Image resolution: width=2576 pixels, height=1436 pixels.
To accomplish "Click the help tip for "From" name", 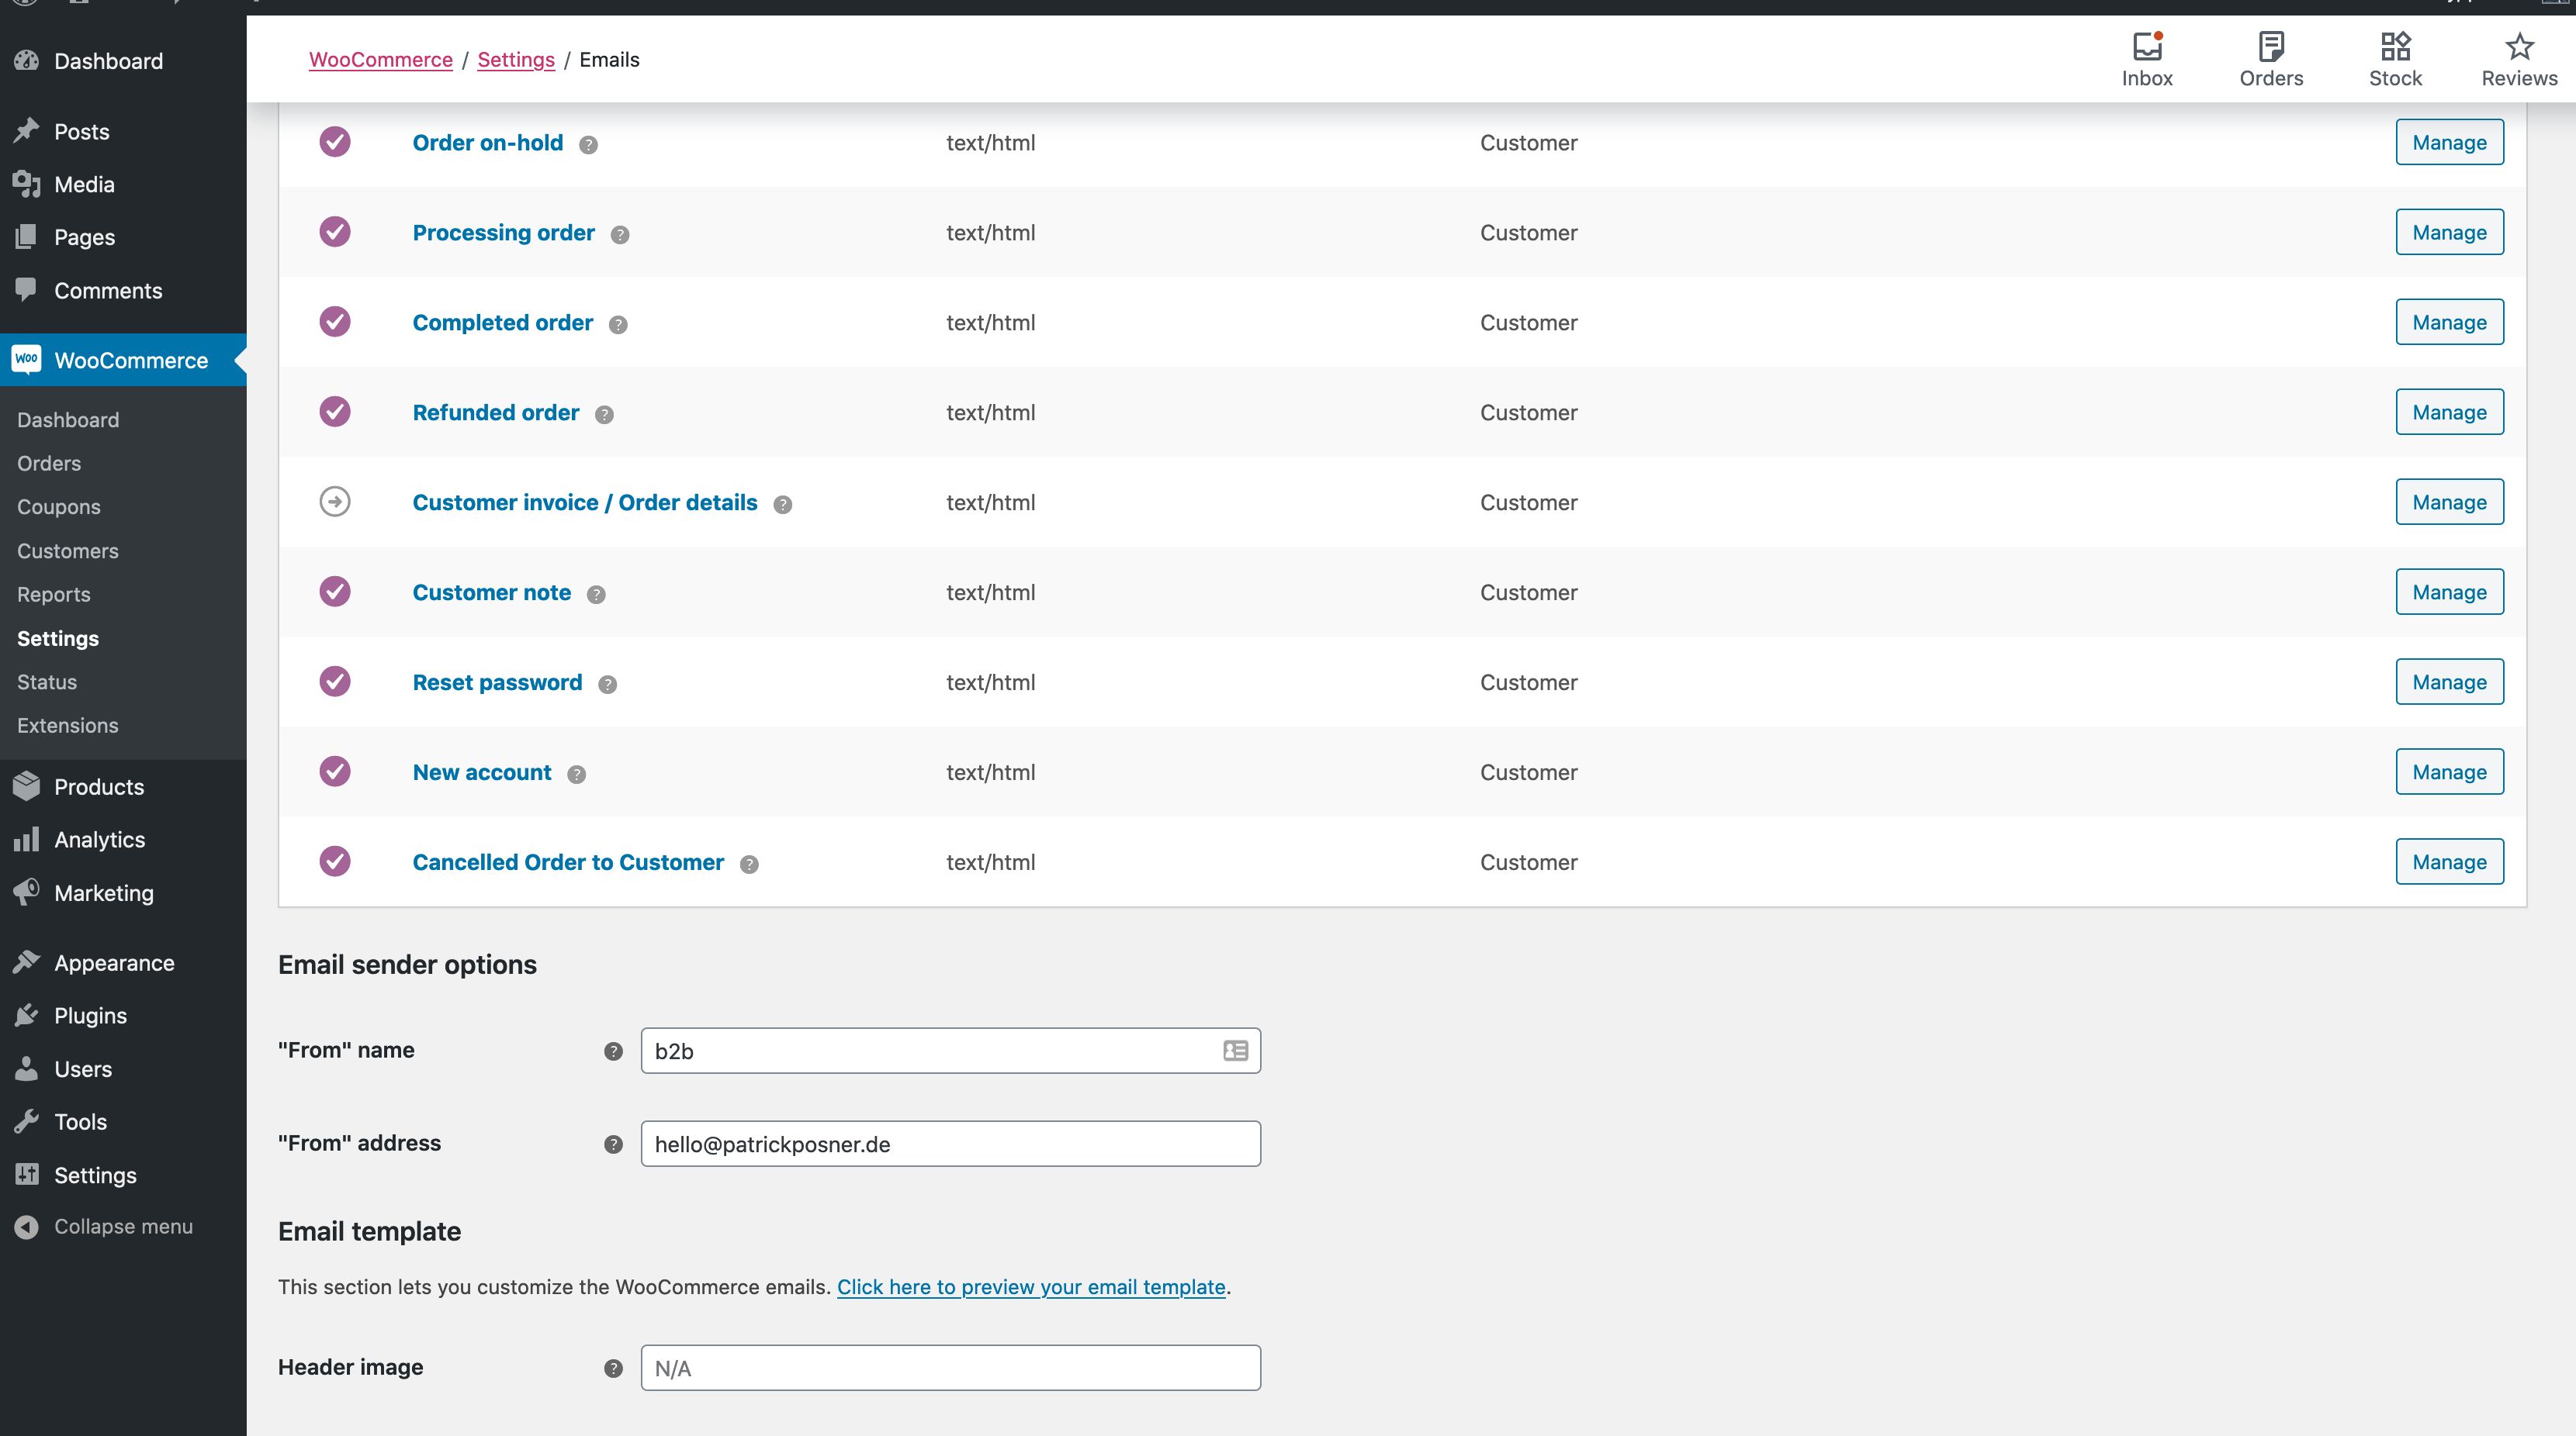I will click(613, 1051).
